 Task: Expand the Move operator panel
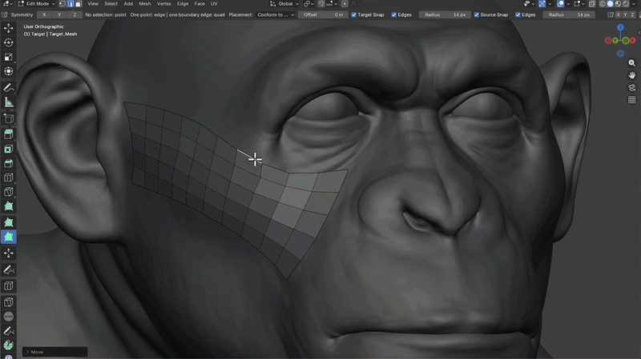coord(54,352)
